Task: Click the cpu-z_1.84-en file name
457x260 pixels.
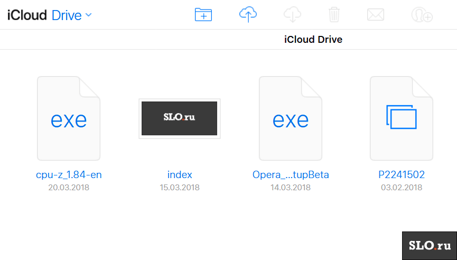Action: tap(69, 174)
